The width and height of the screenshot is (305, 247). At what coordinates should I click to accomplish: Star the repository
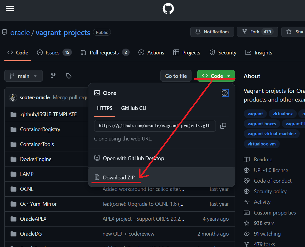click(294, 32)
